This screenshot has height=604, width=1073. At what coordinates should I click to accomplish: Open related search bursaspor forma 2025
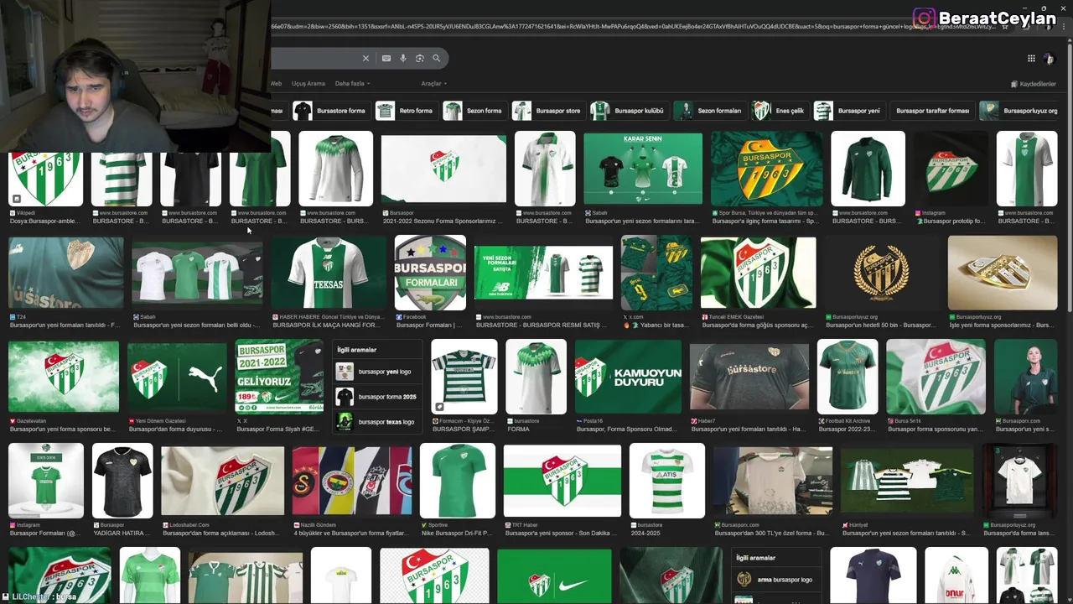pyautogui.click(x=376, y=397)
